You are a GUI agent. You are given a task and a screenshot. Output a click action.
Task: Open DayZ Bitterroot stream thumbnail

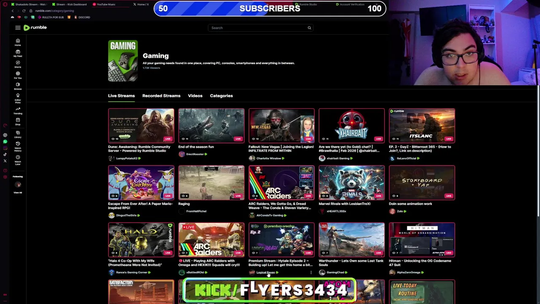(422, 125)
